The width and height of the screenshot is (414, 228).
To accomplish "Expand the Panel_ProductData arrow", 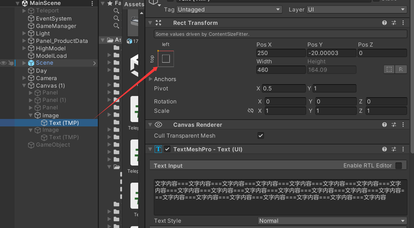I will pyautogui.click(x=24, y=41).
